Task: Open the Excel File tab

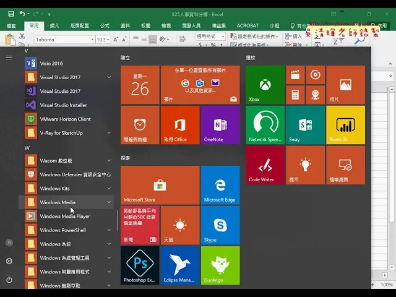Action: 11,26
